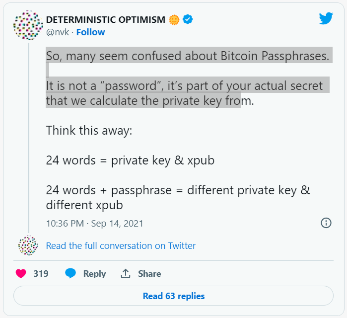
Task: Follow the @nvk account
Action: (90, 32)
